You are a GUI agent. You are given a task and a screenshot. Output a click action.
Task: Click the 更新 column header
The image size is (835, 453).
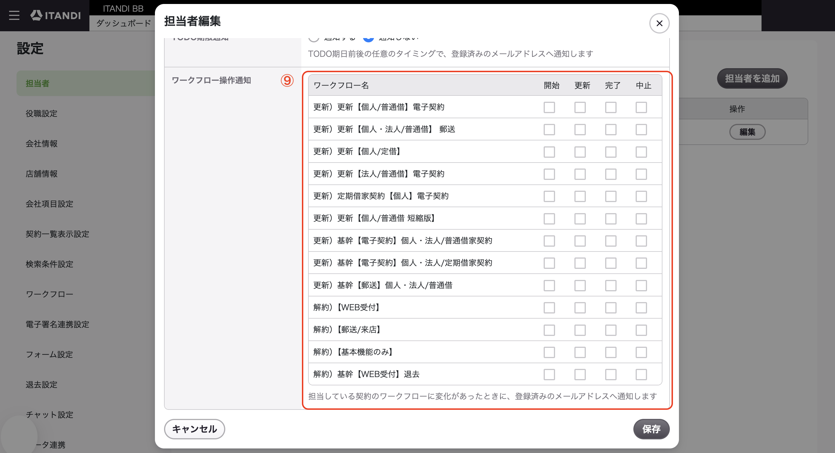582,85
